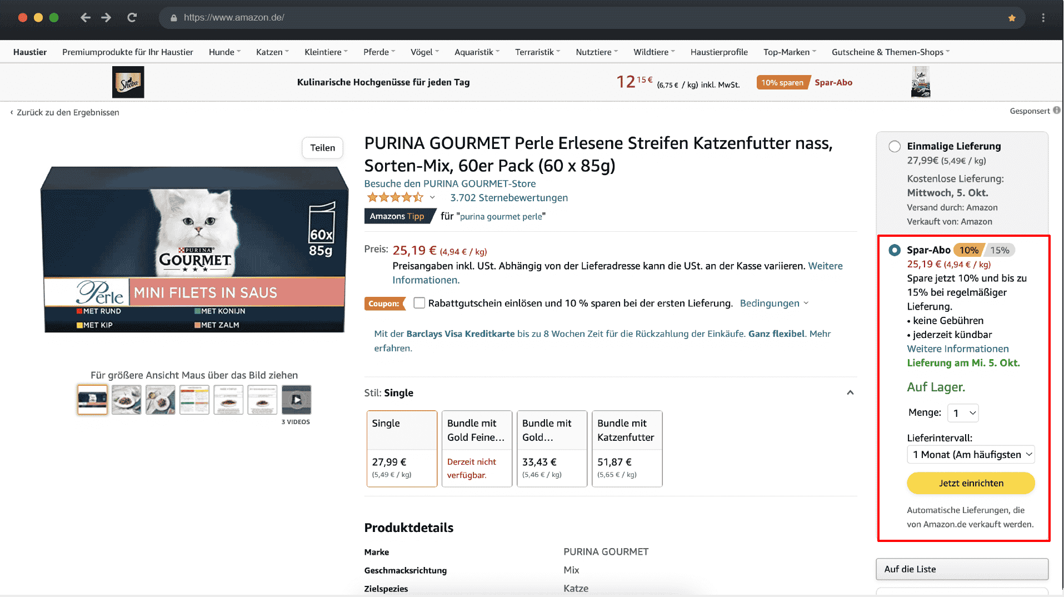Image resolution: width=1064 pixels, height=597 pixels.
Task: Click Jetzt einrichten button
Action: (971, 483)
